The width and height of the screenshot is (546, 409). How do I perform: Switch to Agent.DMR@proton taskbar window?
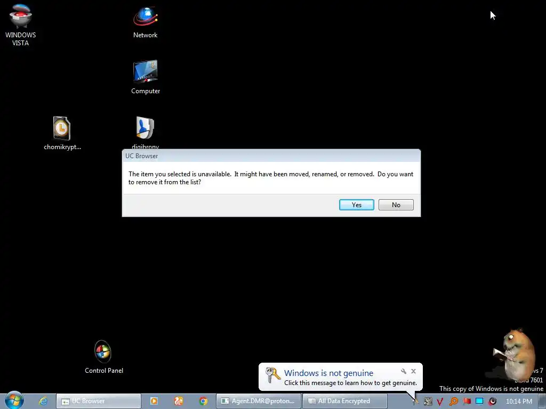point(259,401)
